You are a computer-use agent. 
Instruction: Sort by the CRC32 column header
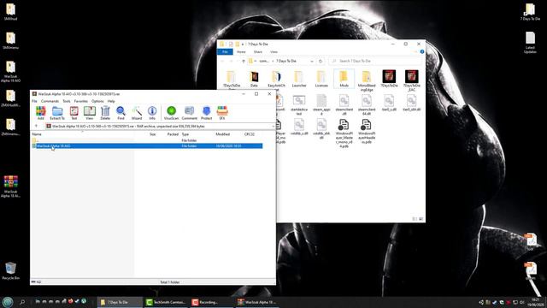click(x=250, y=134)
